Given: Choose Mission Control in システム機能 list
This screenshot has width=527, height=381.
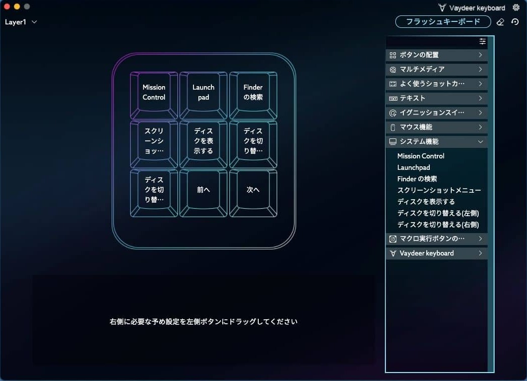Looking at the screenshot, I should click(x=420, y=156).
